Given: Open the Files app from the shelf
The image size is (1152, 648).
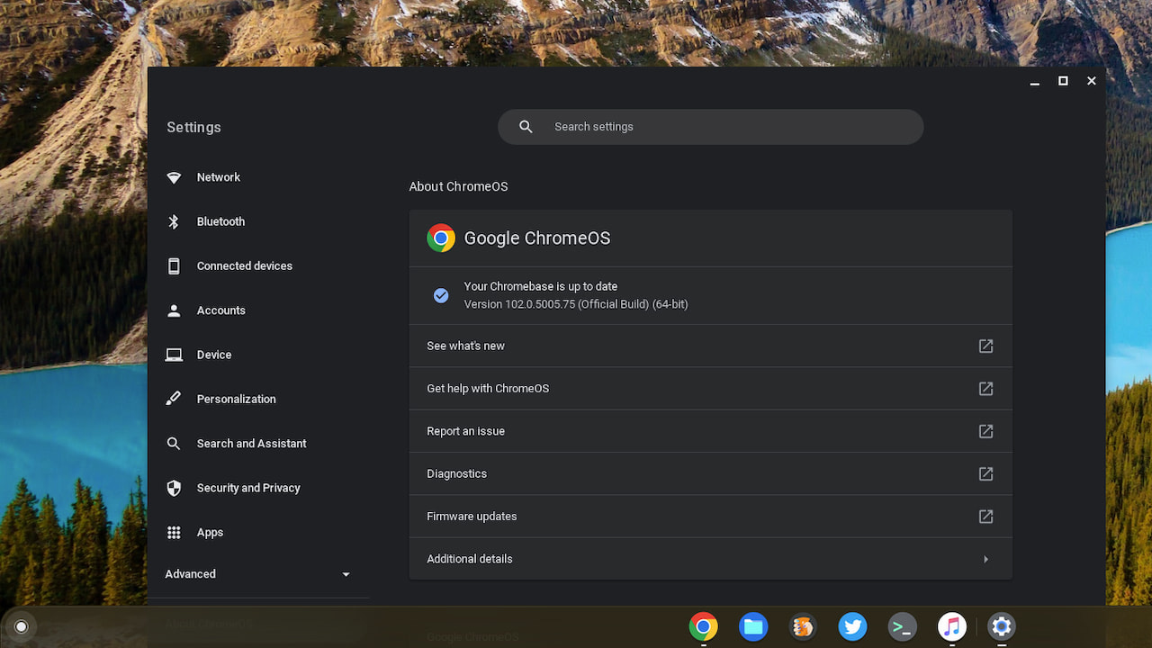Looking at the screenshot, I should click(753, 626).
